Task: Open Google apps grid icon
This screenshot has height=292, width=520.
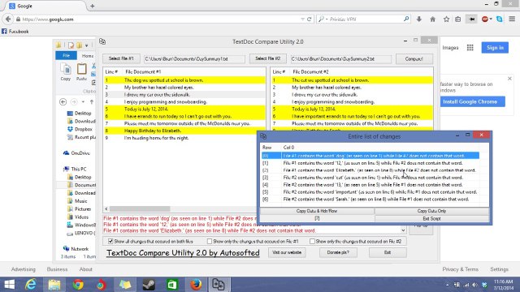Action: pyautogui.click(x=470, y=48)
